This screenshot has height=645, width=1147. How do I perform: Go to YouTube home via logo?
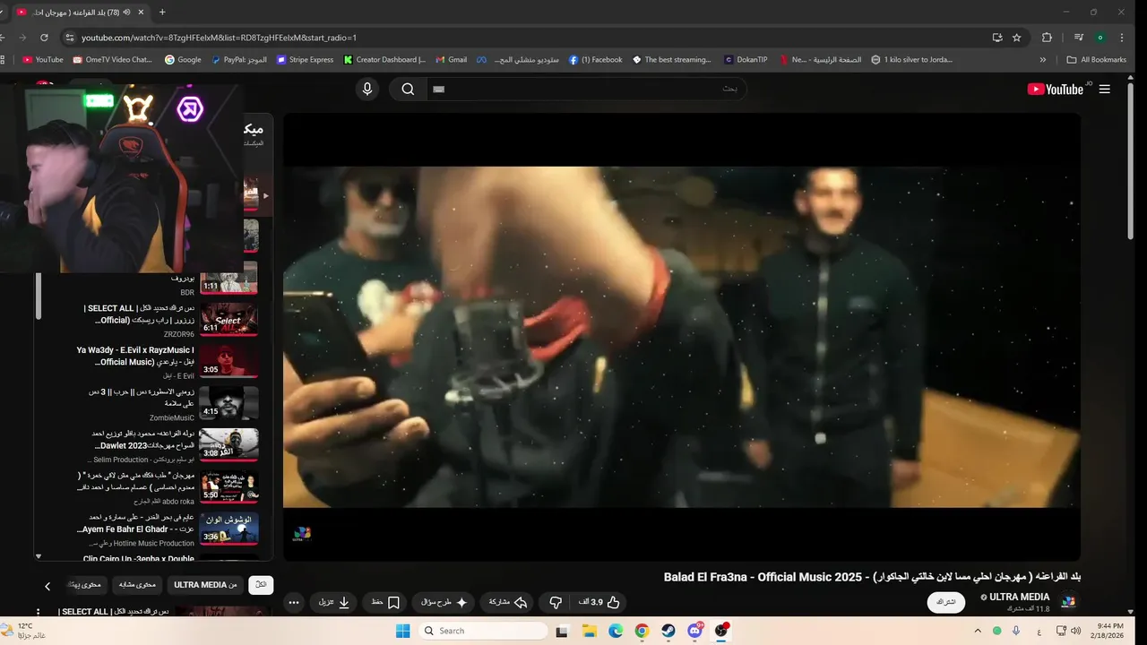coord(1056,89)
